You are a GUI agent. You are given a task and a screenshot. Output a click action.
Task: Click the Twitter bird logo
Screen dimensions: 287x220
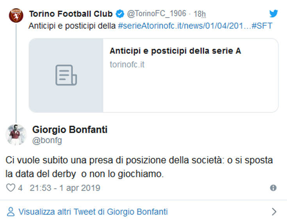tap(274, 14)
